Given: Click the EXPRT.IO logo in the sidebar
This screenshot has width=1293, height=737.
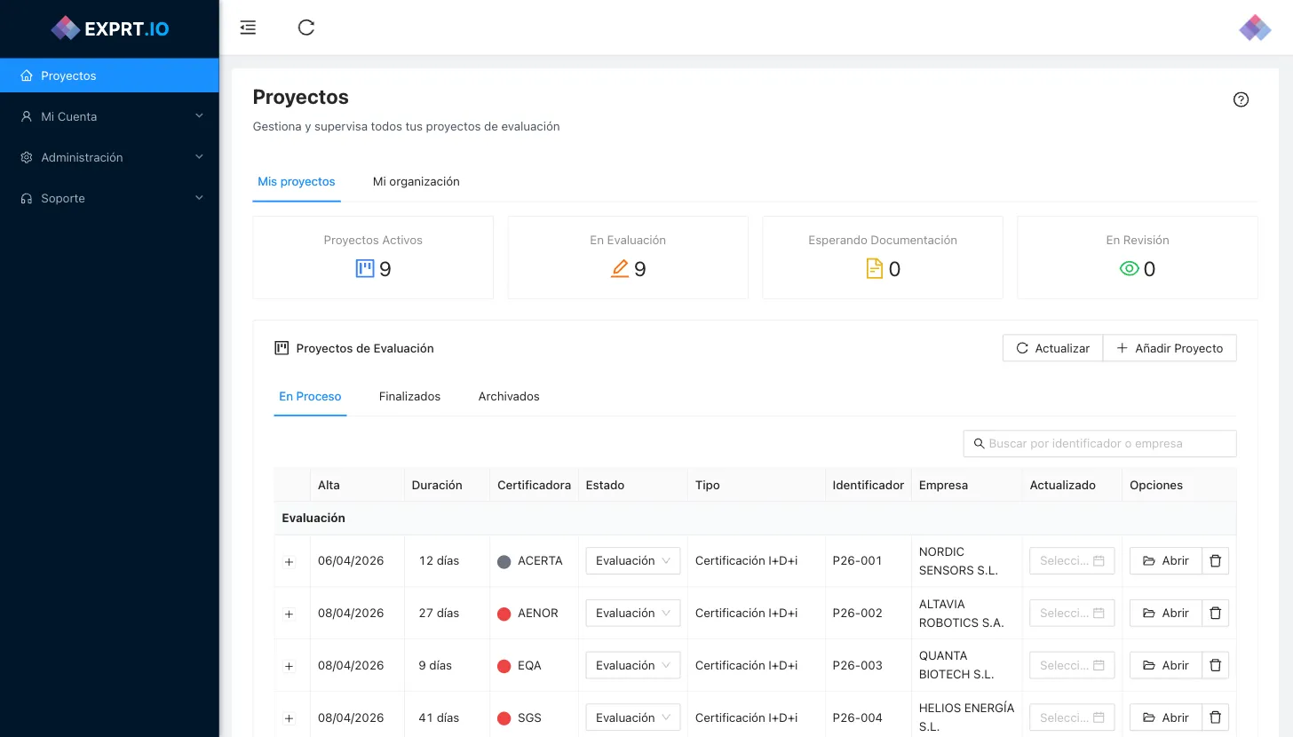Looking at the screenshot, I should (110, 28).
